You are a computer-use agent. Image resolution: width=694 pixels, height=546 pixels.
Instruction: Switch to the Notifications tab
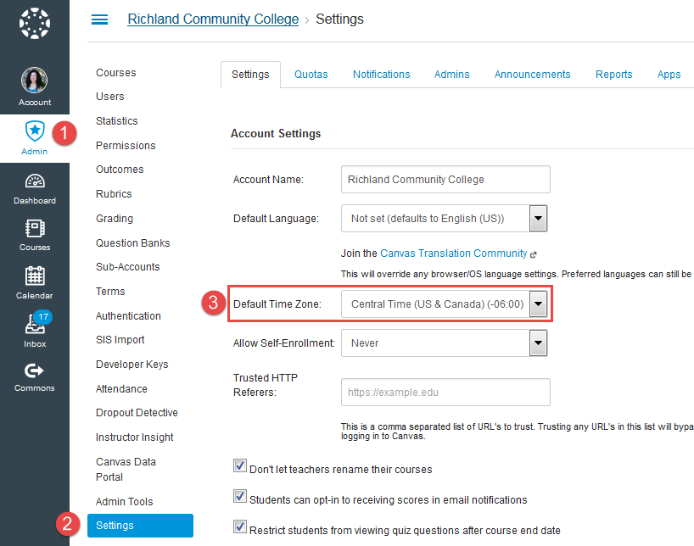(x=382, y=75)
